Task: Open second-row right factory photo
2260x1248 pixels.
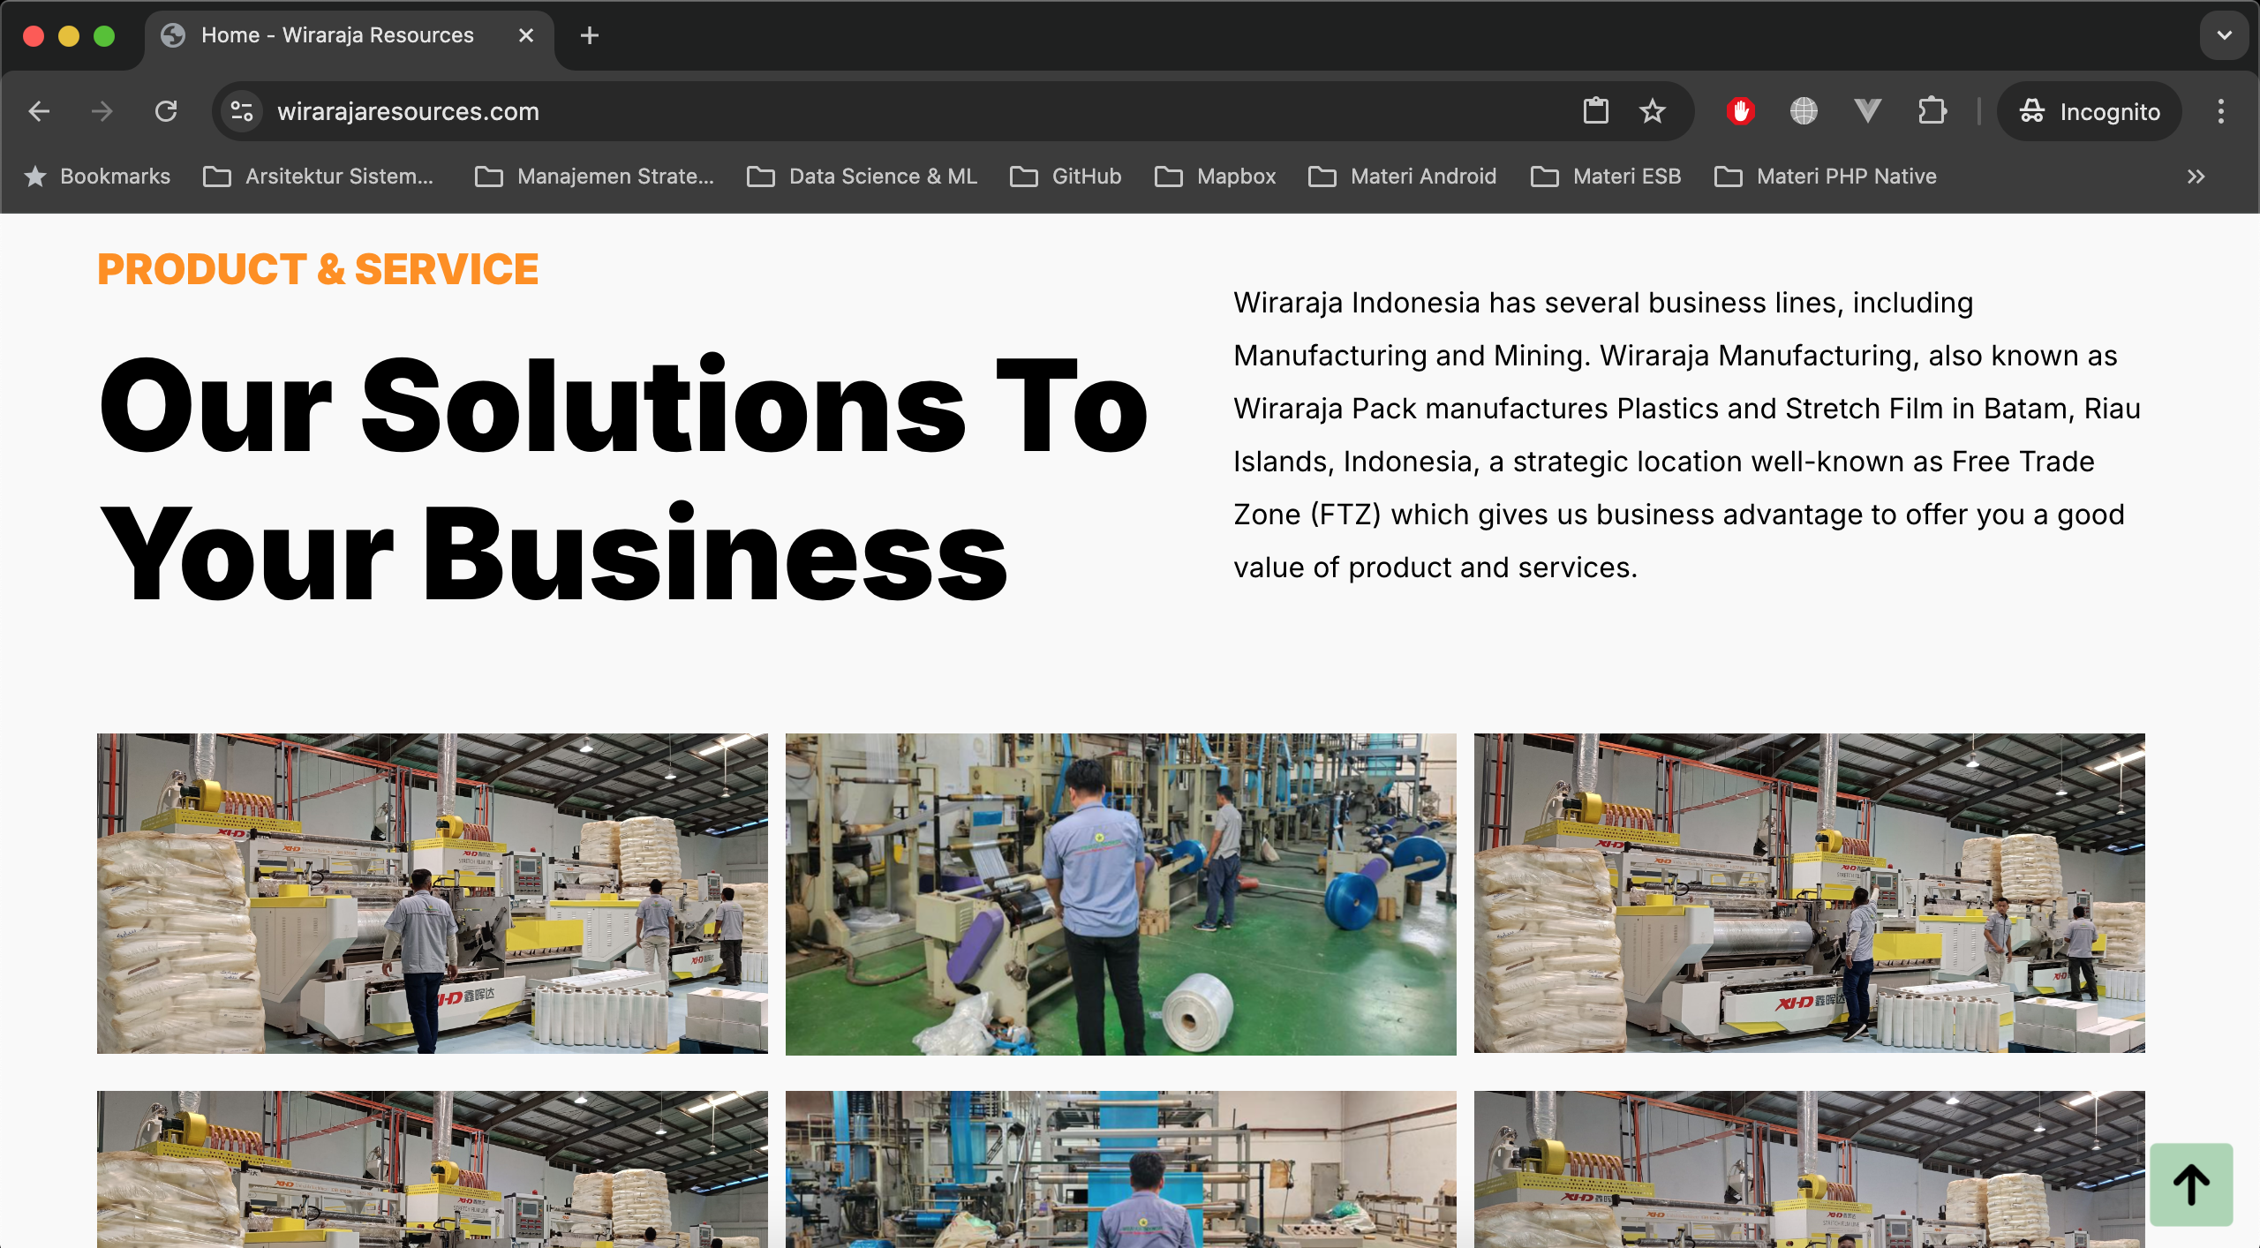Action: 1810,1169
